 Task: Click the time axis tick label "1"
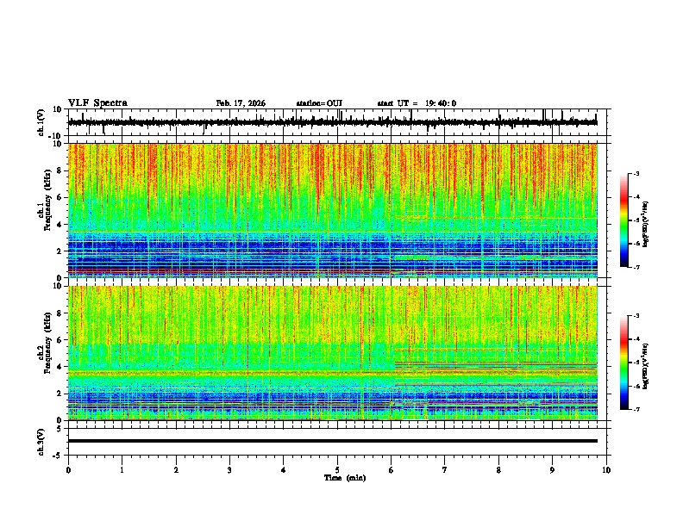122,470
